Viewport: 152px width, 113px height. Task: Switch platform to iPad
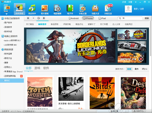(102, 18)
